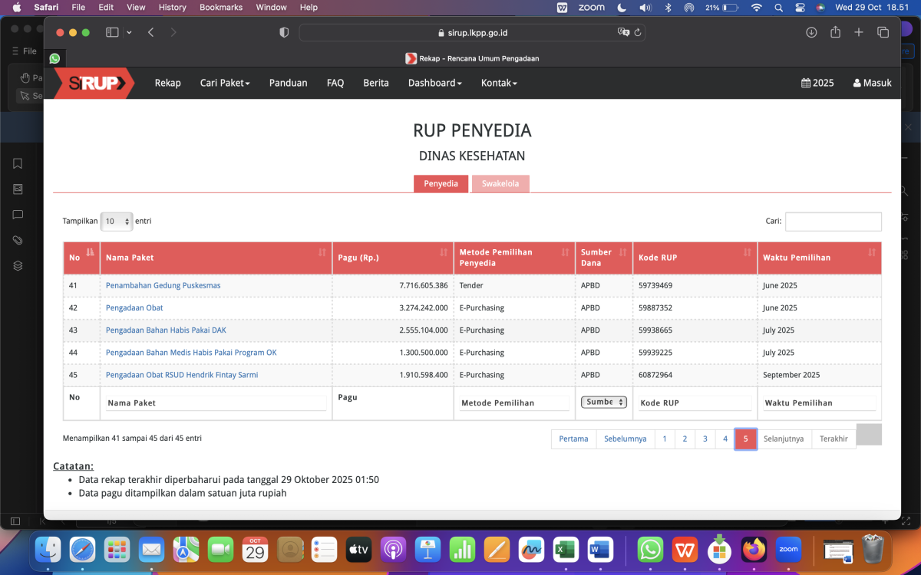Click the WhatsApp pinned tab icon
This screenshot has height=575, width=921.
point(54,58)
